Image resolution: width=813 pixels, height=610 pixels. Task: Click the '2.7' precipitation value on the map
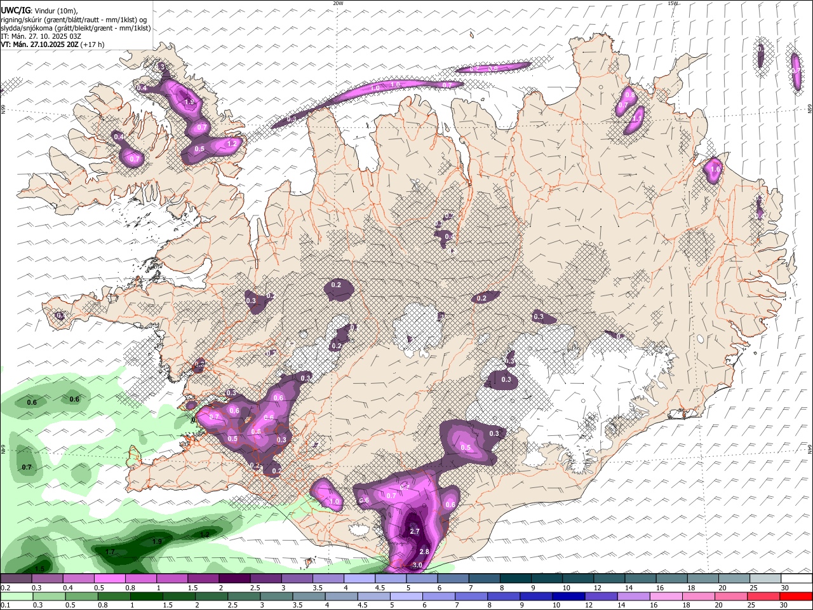[415, 531]
